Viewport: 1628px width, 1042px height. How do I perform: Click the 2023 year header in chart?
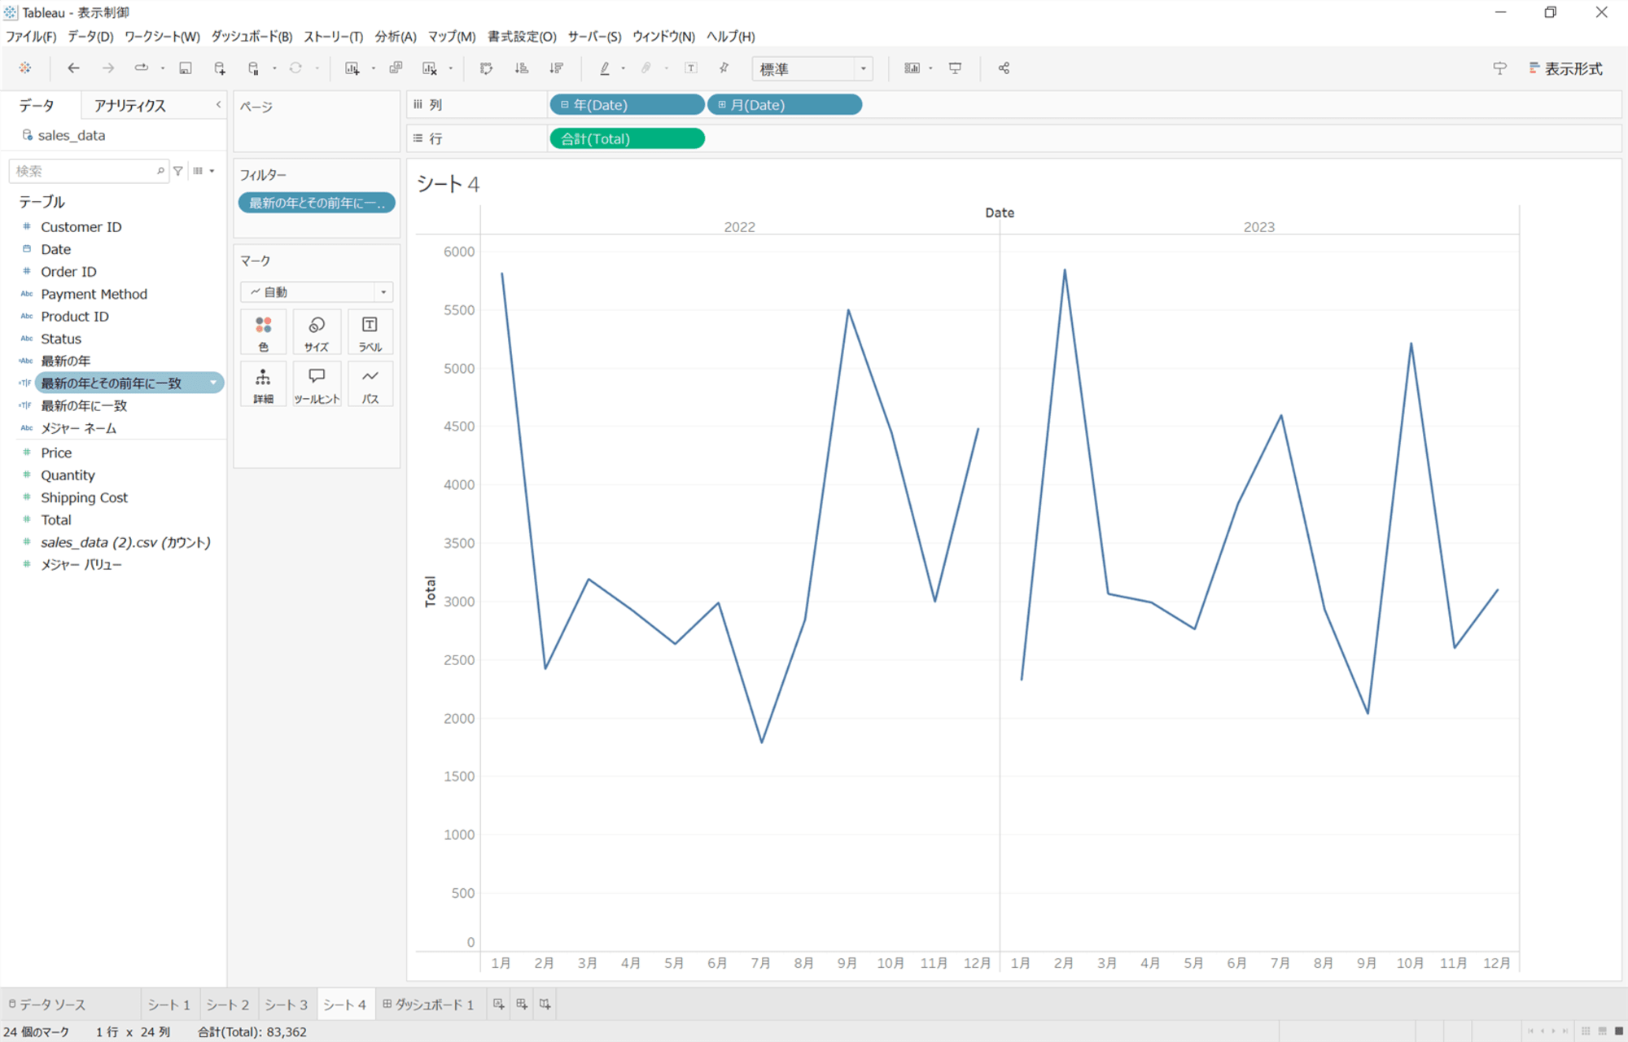coord(1259,227)
